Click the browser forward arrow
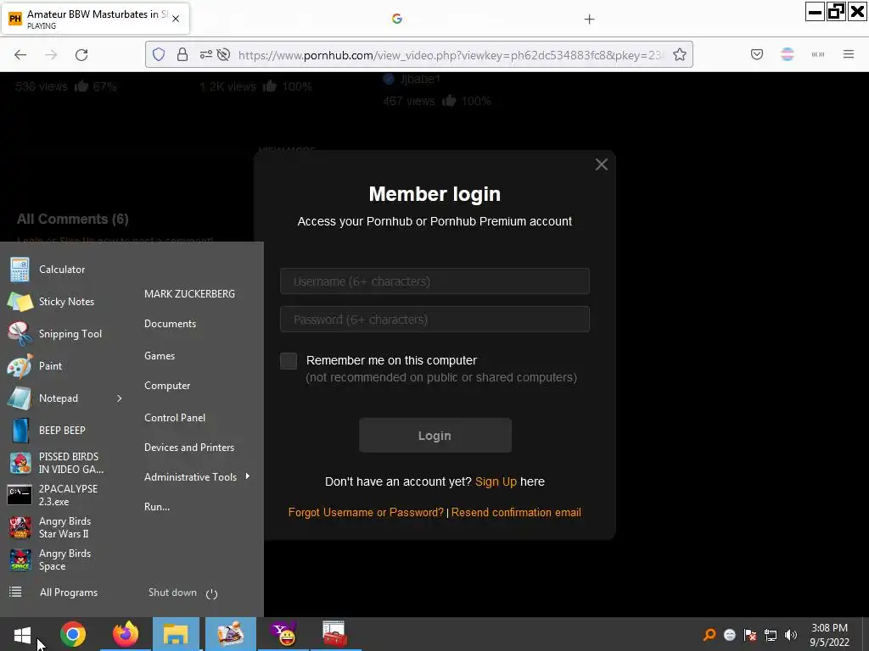The width and height of the screenshot is (869, 651). pos(51,54)
